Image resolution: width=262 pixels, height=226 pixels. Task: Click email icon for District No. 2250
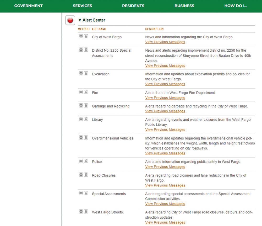tap(81, 50)
